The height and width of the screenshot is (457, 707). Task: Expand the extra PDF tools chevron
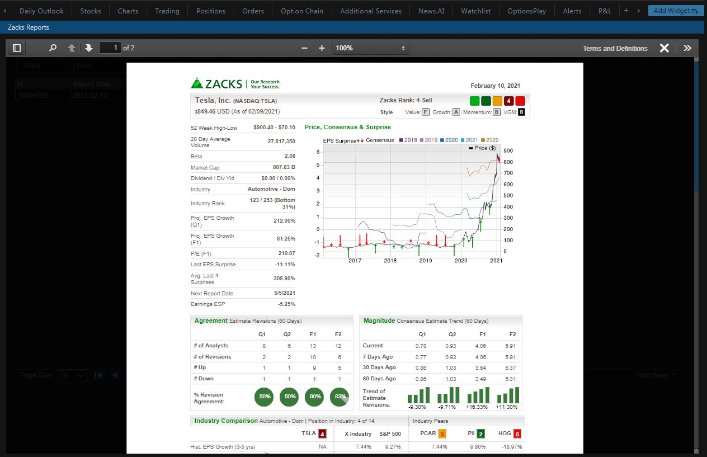coord(687,48)
